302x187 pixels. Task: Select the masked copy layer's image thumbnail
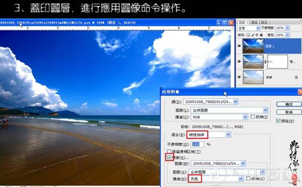253,62
